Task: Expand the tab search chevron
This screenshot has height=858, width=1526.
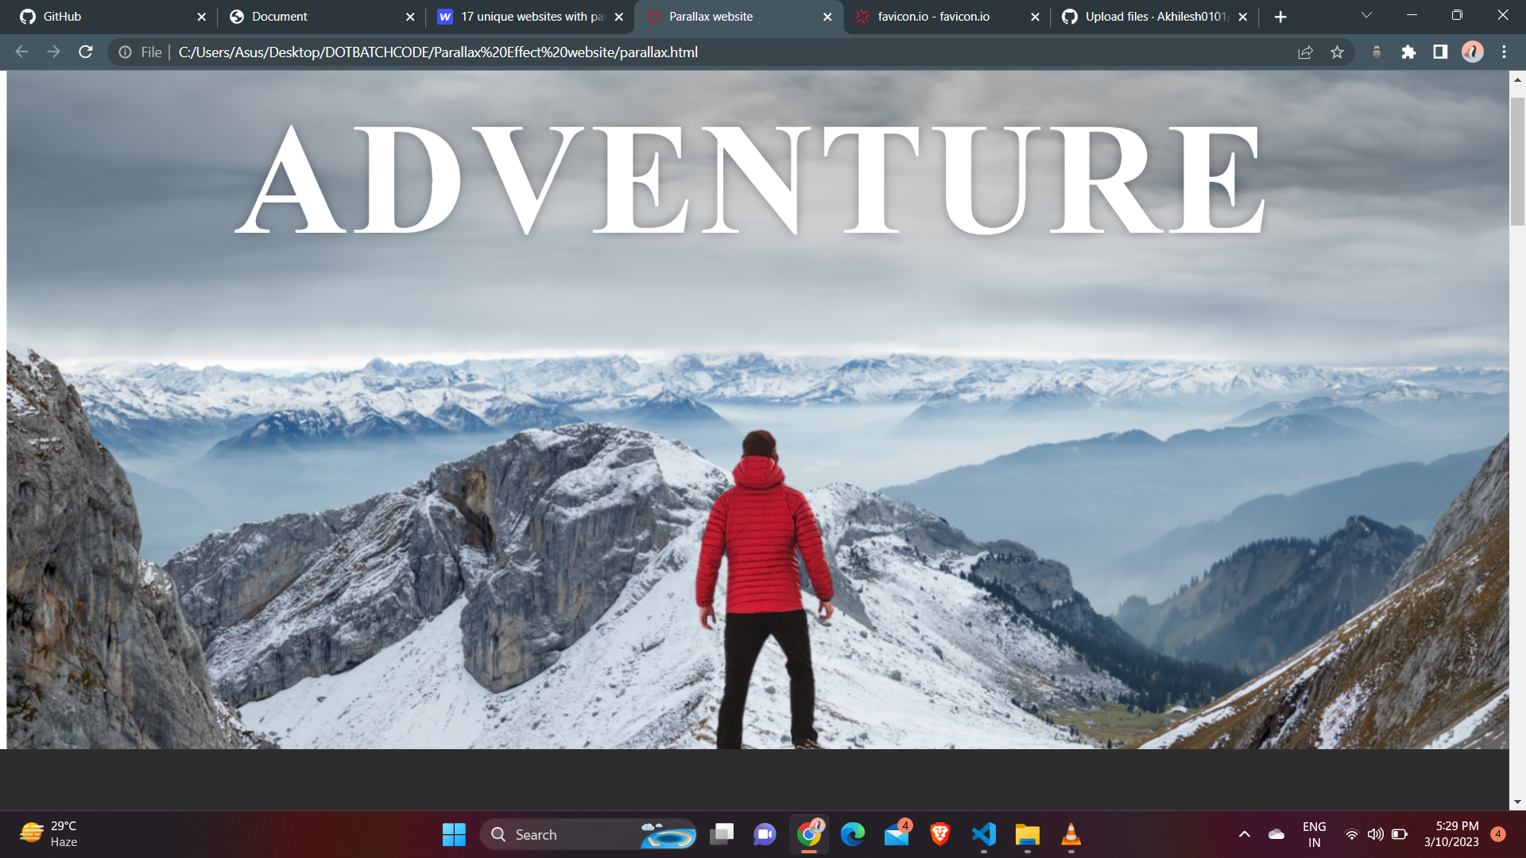Action: click(1365, 16)
